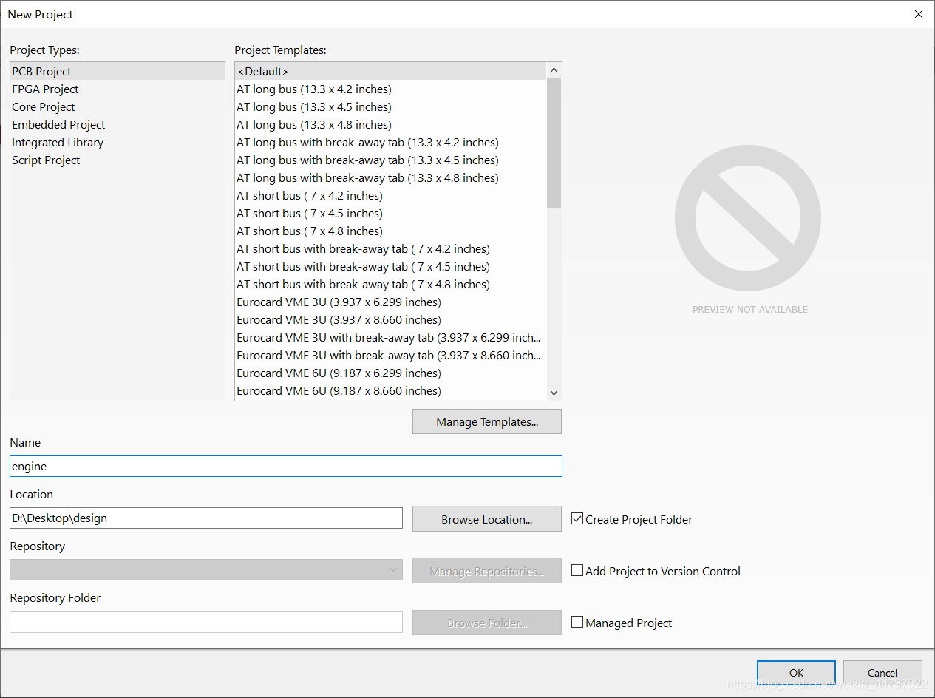
Task: Enable Add Project to Version Control
Action: coord(577,571)
